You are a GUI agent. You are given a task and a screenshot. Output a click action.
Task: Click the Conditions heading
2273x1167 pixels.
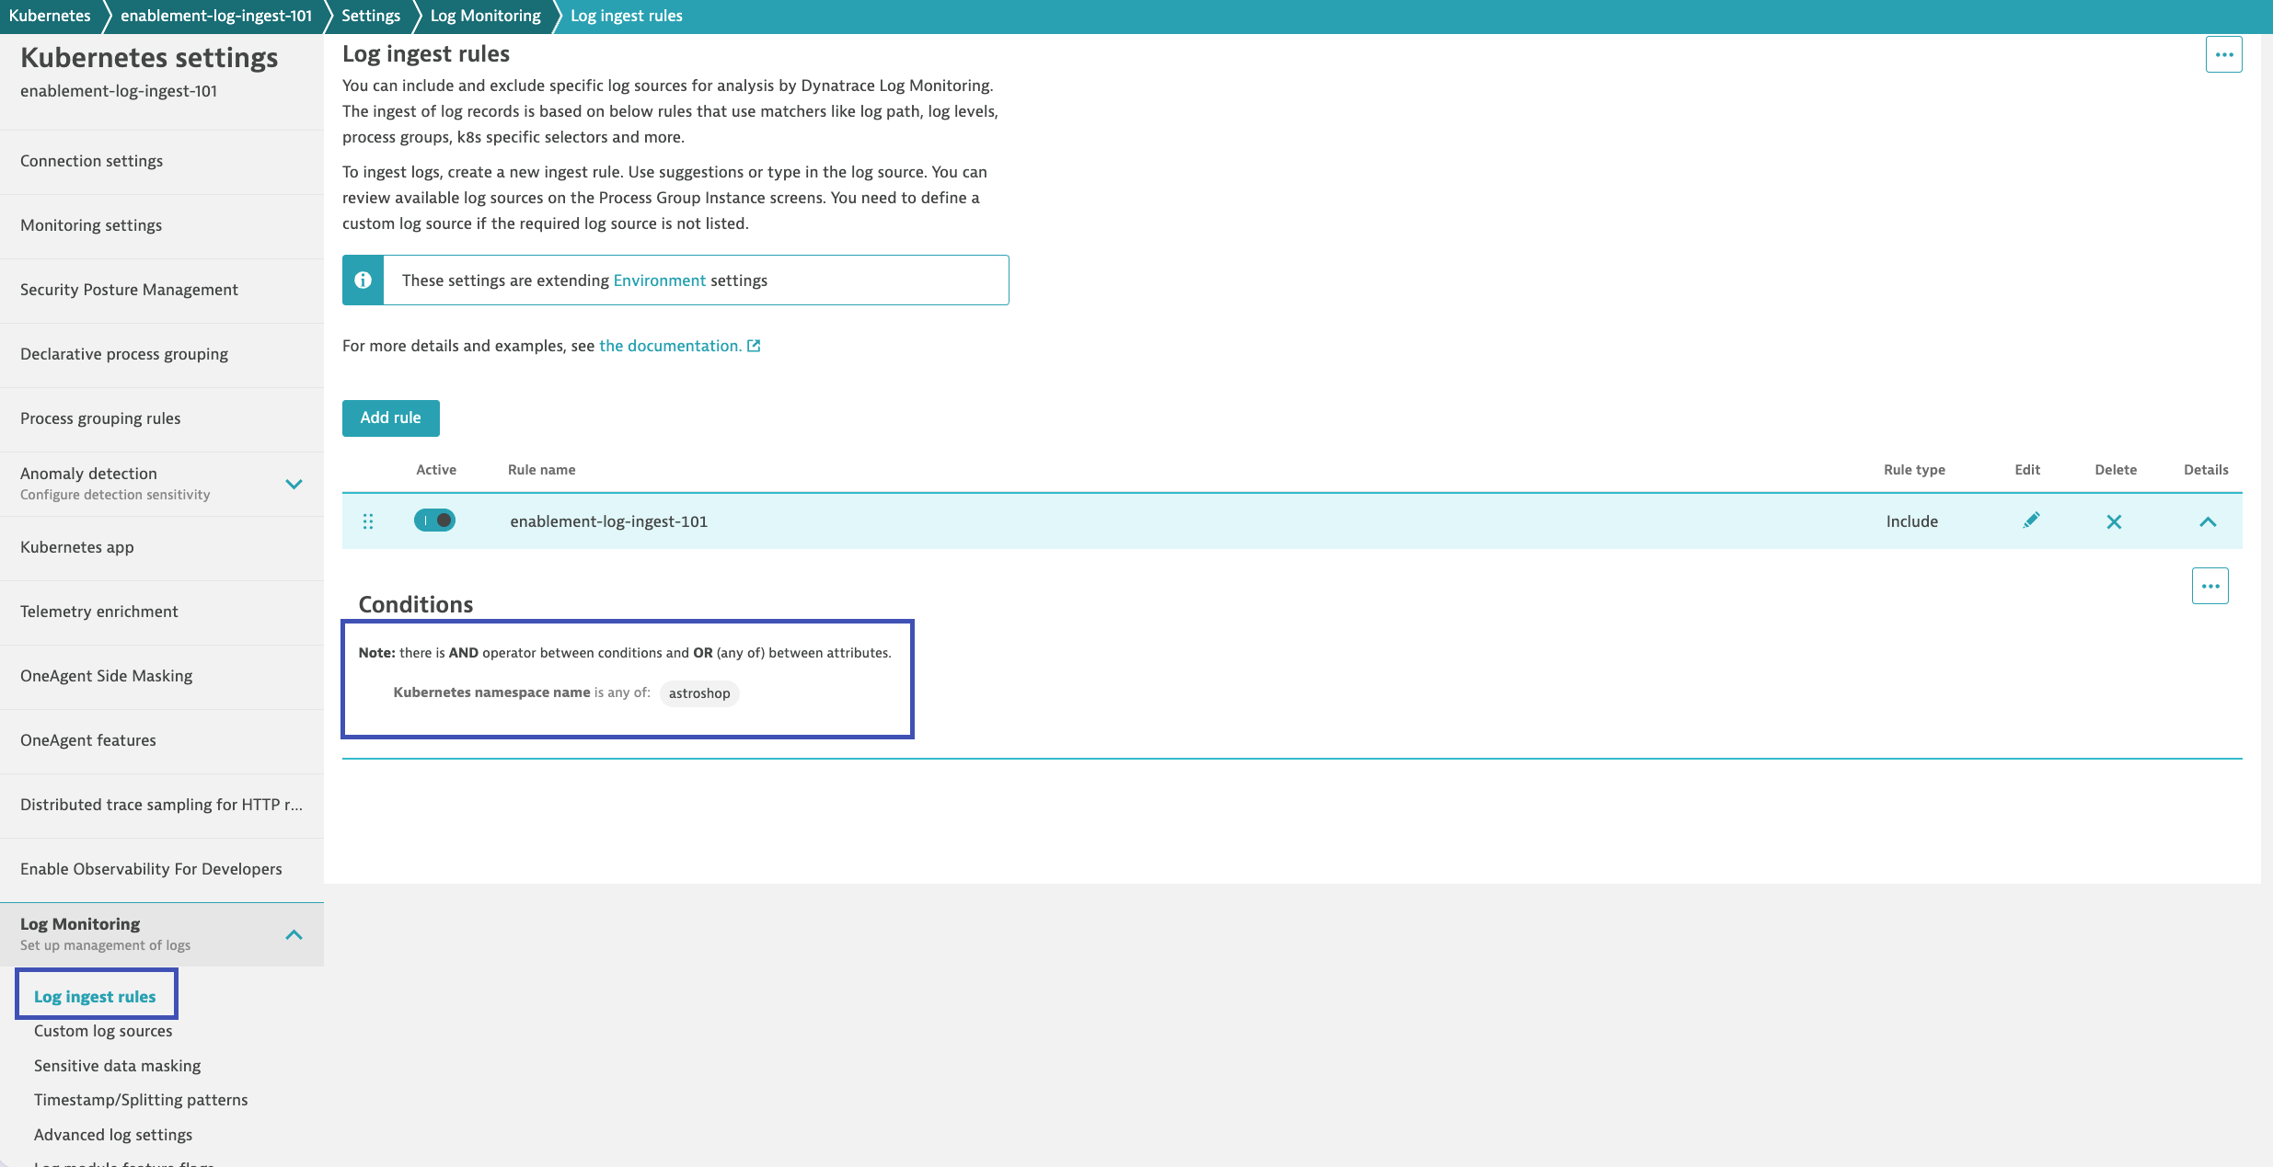[x=416, y=604]
